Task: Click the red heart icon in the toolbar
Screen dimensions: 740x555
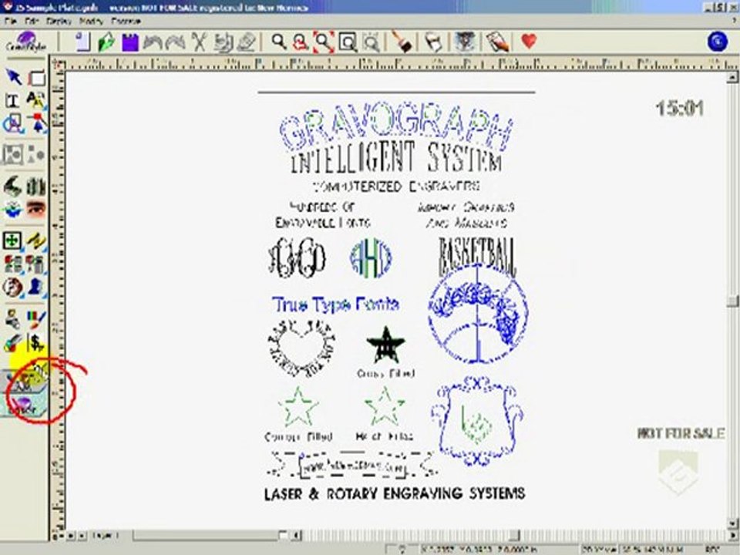Action: pos(529,41)
